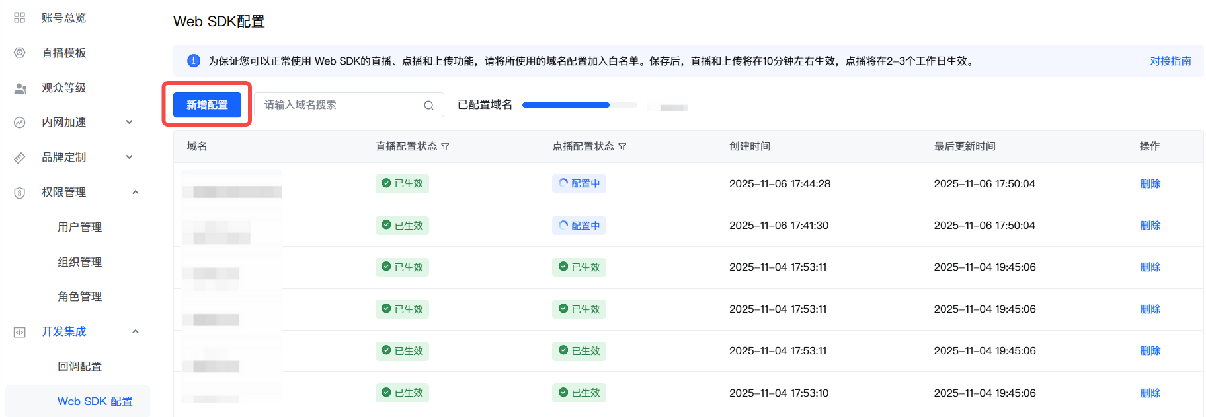
Task: Open 用户管理 in the sidebar
Action: (79, 227)
